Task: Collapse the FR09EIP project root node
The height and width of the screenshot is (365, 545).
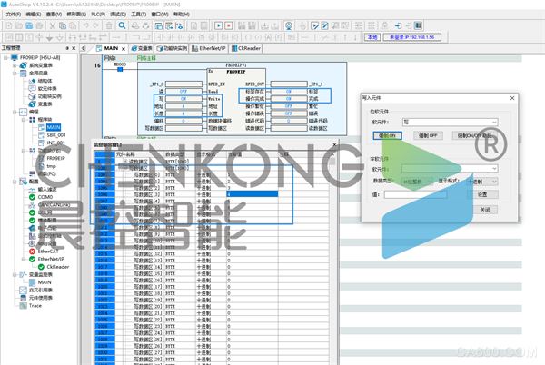Action: (x=6, y=57)
